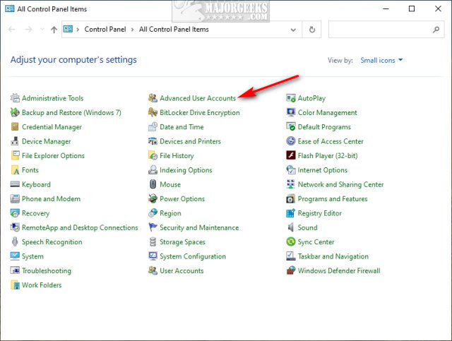
Task: Click Control Panel in the address breadcrumb
Action: (x=105, y=30)
